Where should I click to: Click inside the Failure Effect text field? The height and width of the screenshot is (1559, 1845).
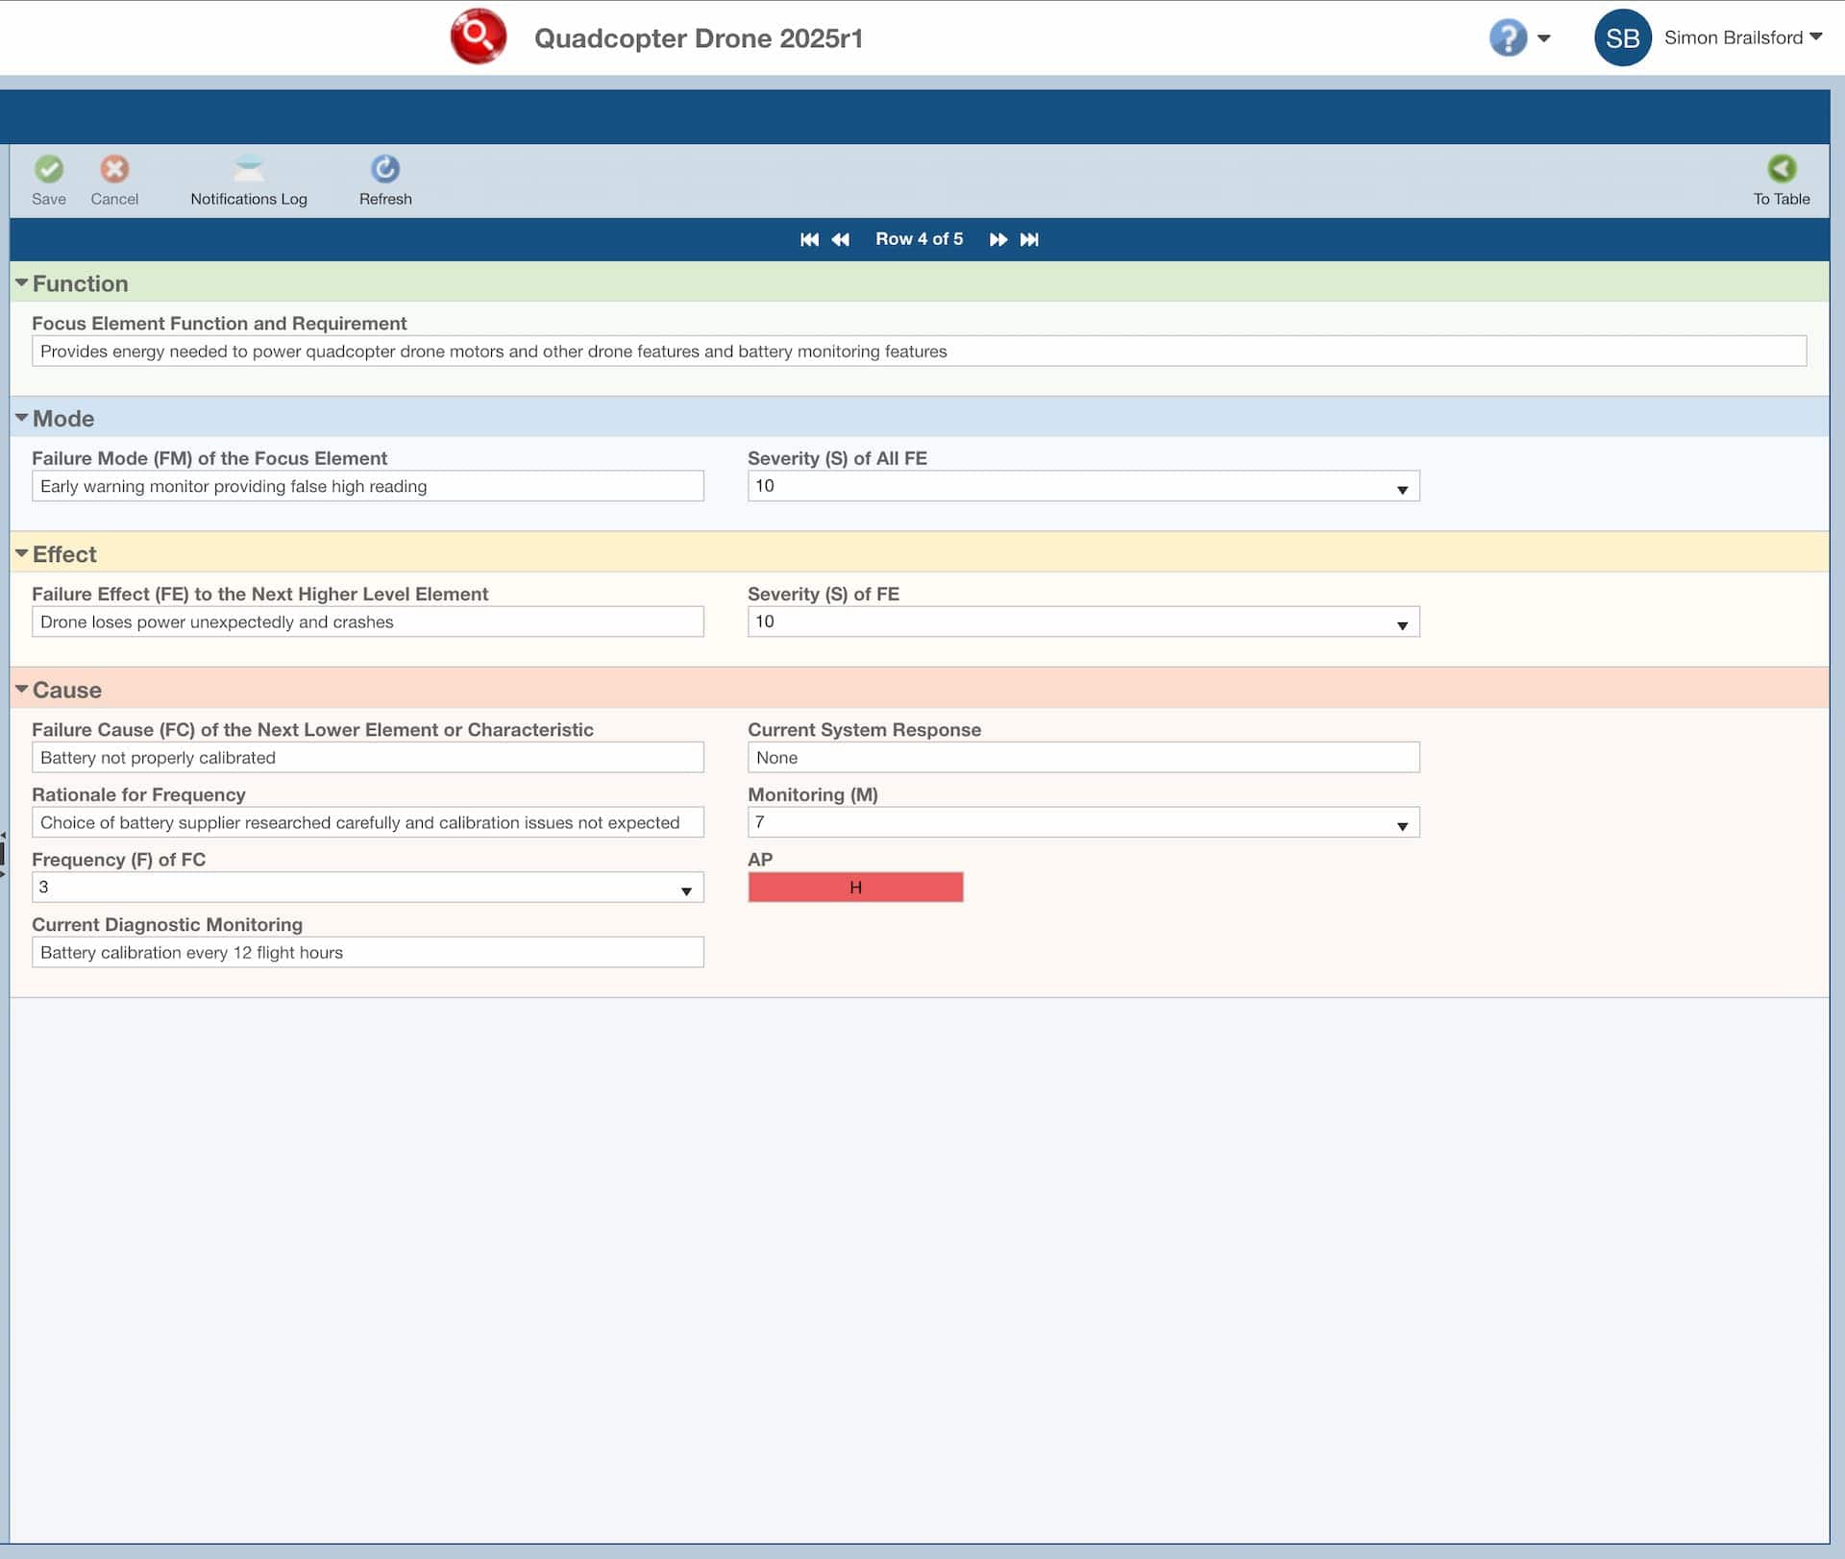point(367,621)
